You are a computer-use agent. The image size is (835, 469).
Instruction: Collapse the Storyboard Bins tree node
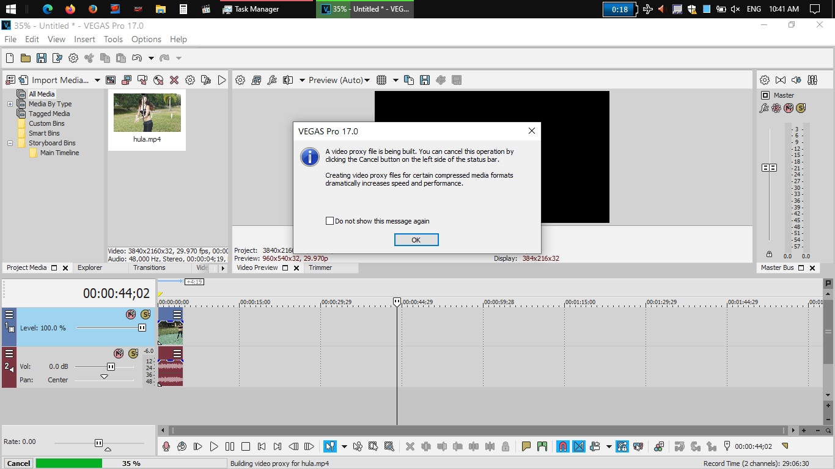10,143
